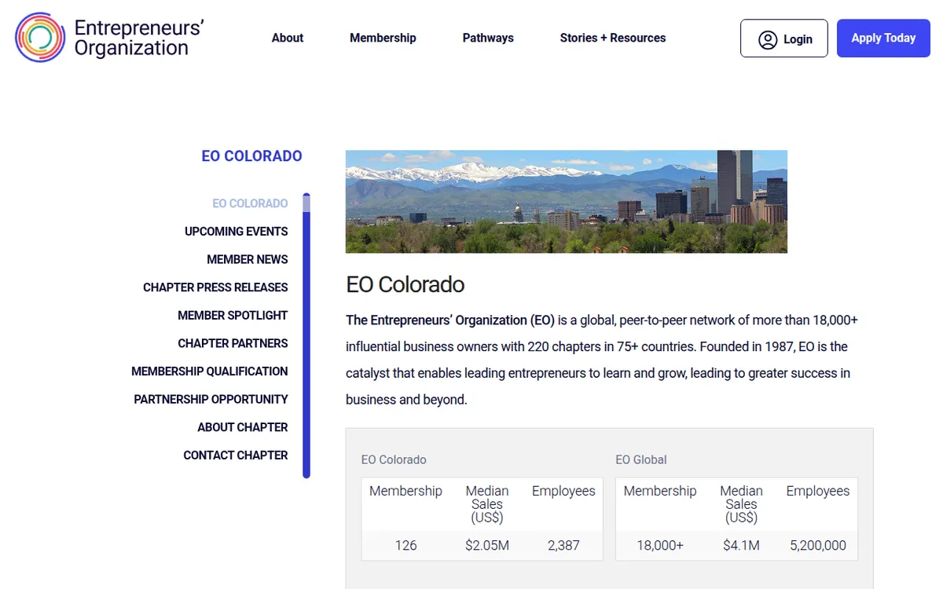Click the user avatar icon in Login

pos(768,39)
